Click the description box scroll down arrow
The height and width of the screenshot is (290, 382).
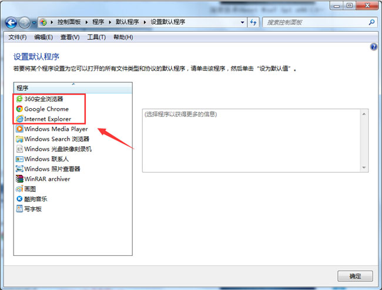coord(364,167)
